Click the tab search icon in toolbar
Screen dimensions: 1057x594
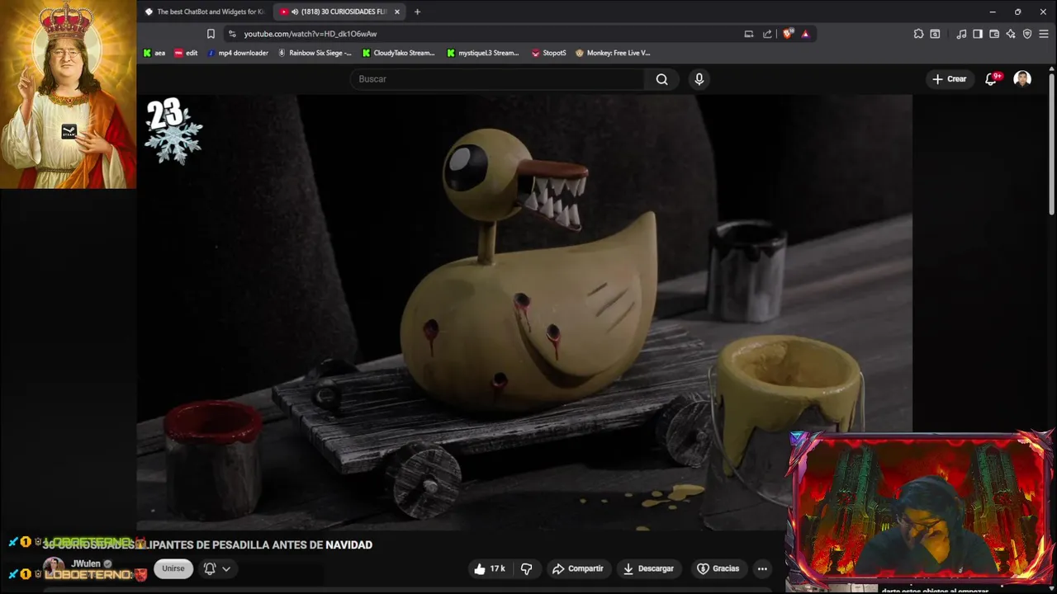pyautogui.click(x=935, y=34)
